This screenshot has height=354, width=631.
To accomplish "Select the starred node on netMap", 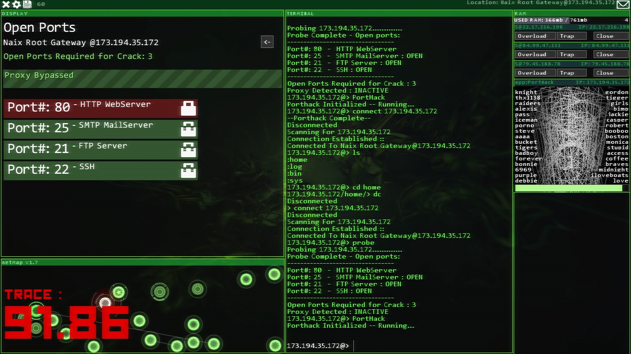I will (119, 292).
